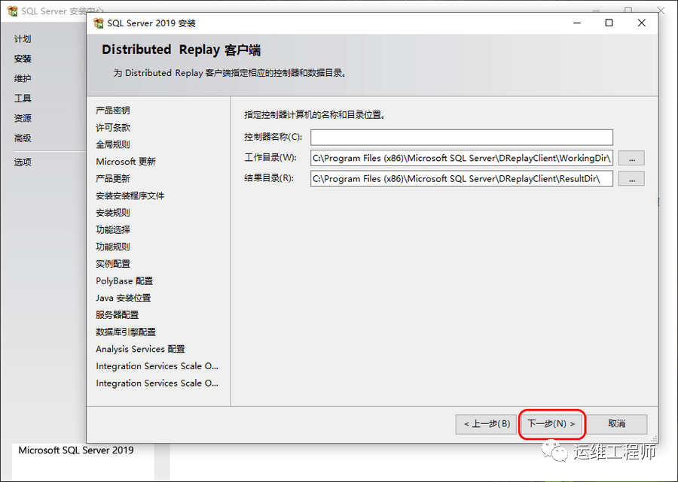Click the 结果目录(R) label

[269, 177]
